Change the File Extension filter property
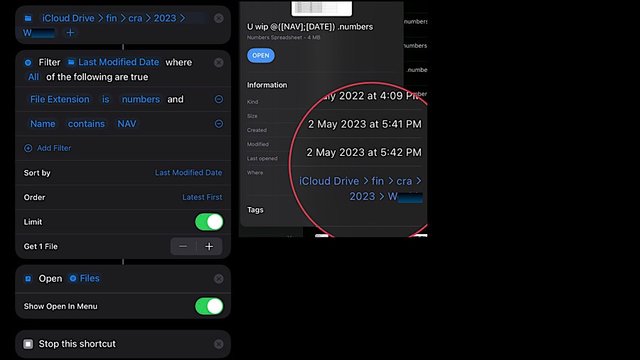This screenshot has width=640, height=360. (x=60, y=99)
